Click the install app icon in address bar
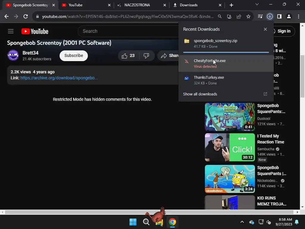The height and width of the screenshot is (229, 305). pos(229,17)
